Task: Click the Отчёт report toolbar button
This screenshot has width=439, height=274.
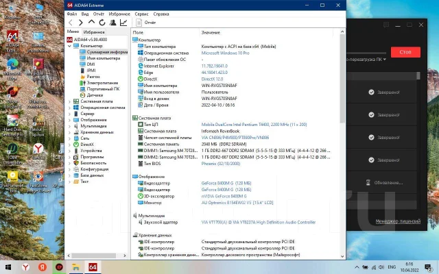Action: click(145, 23)
